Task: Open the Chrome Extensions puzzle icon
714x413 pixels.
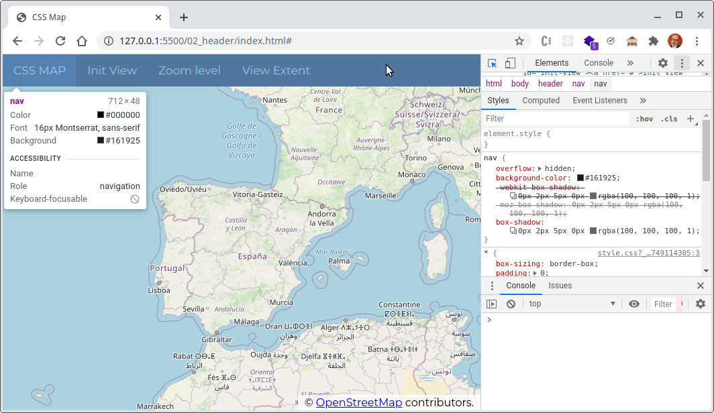Action: click(x=653, y=41)
